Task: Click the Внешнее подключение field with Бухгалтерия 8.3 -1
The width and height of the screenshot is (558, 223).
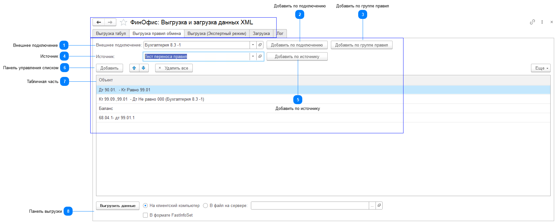Action: [x=197, y=45]
